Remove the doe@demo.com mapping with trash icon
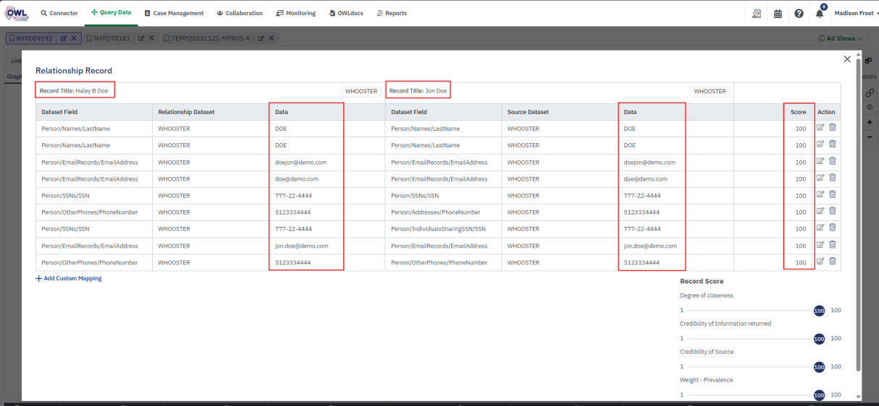 [833, 178]
